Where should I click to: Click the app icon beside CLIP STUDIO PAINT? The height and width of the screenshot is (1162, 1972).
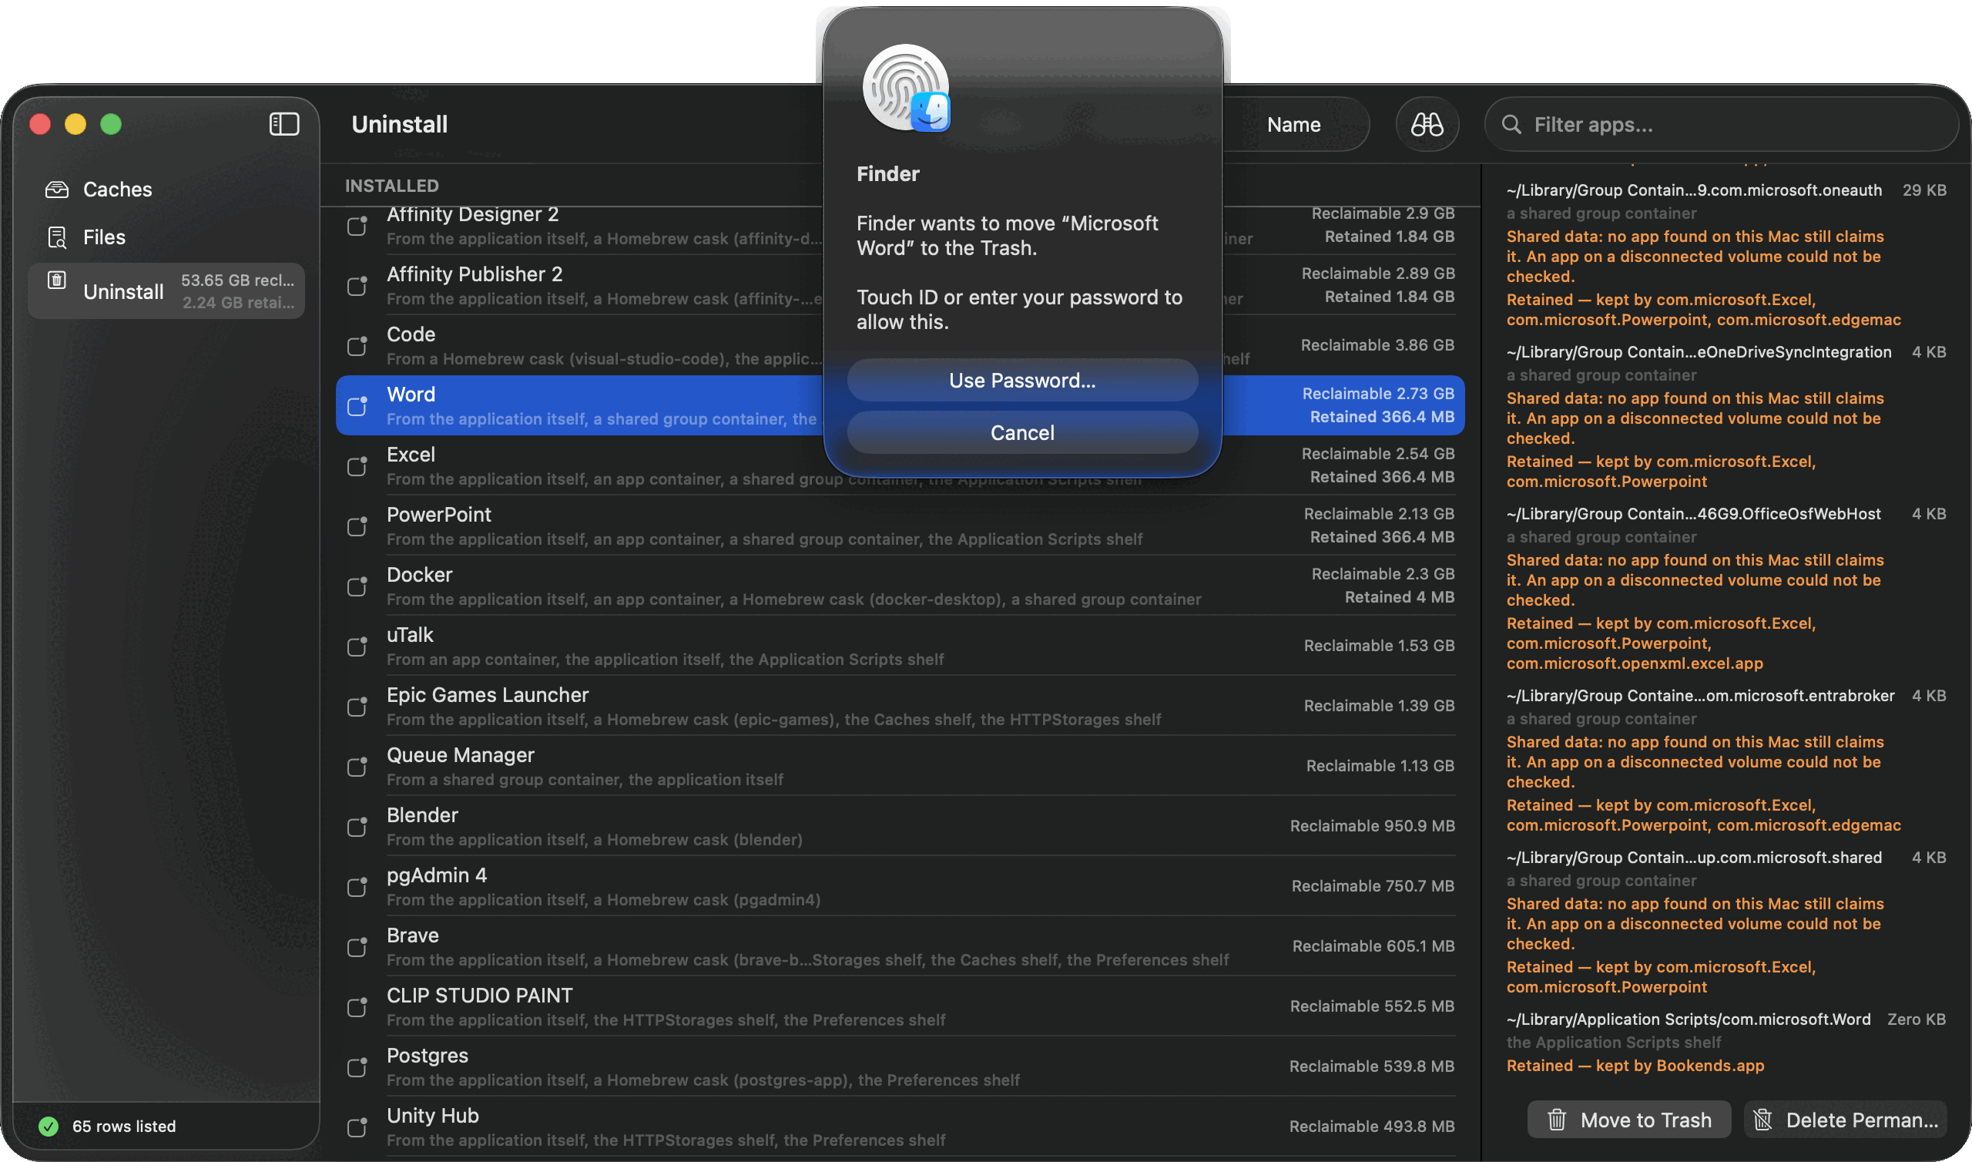(x=357, y=1007)
